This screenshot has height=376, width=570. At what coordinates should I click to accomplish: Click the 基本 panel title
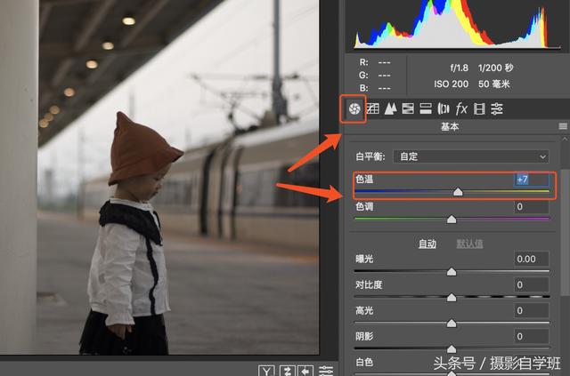pyautogui.click(x=450, y=126)
